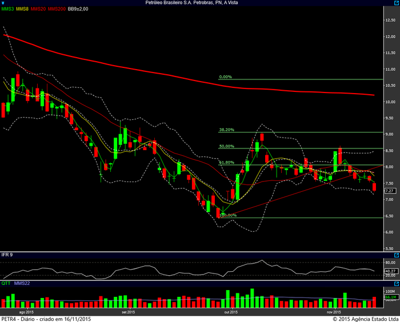Select the BB9±2,00 Bollinger Bands label
400x322 pixels.
point(78,10)
